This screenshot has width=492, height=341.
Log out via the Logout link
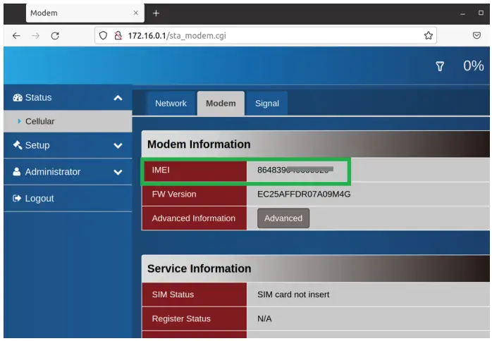coord(39,199)
